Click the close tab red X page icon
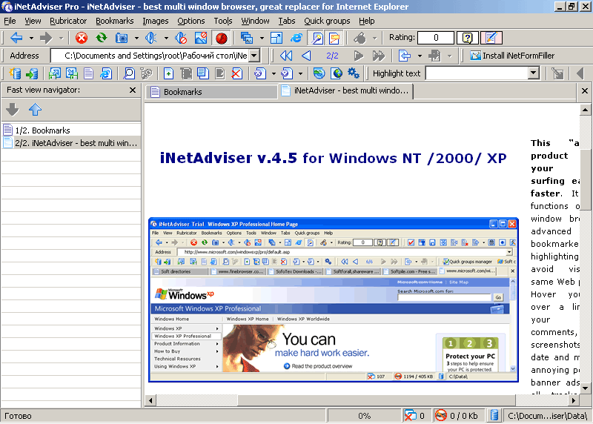The width and height of the screenshot is (593, 424). click(236, 73)
